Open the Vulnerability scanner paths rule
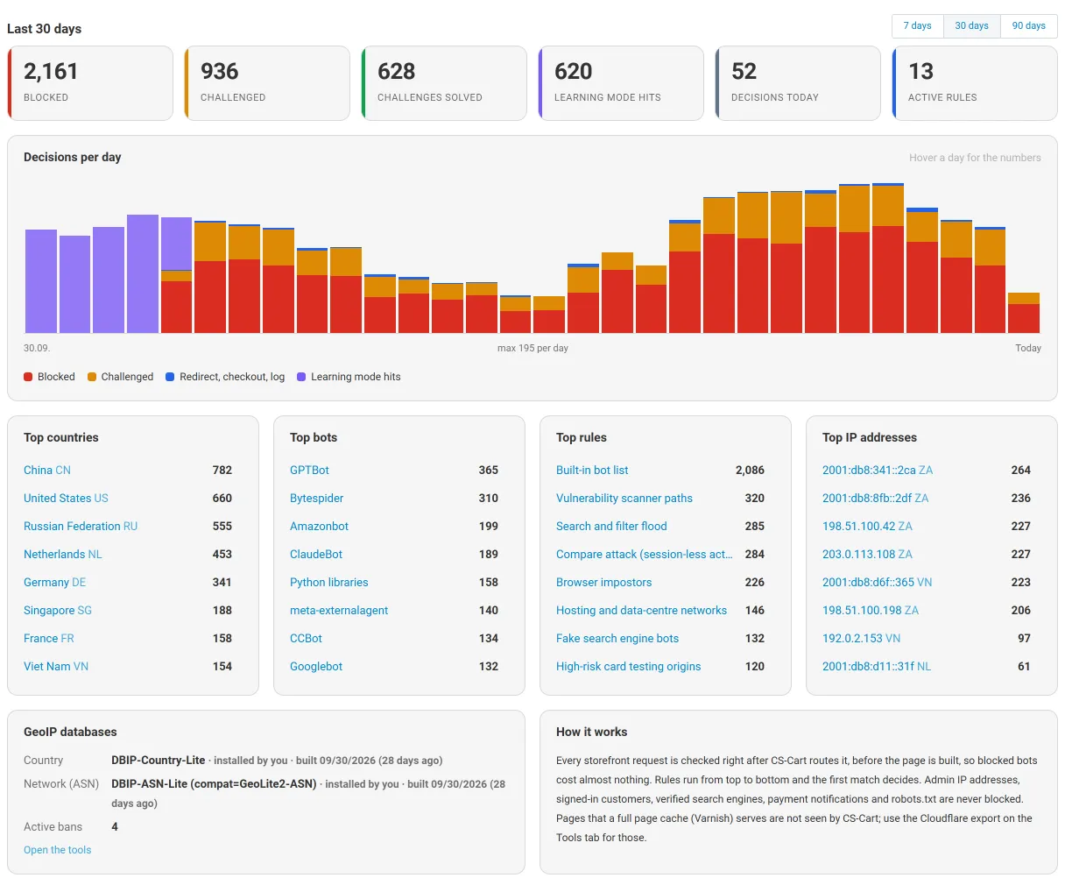The image size is (1065, 885). coord(624,499)
